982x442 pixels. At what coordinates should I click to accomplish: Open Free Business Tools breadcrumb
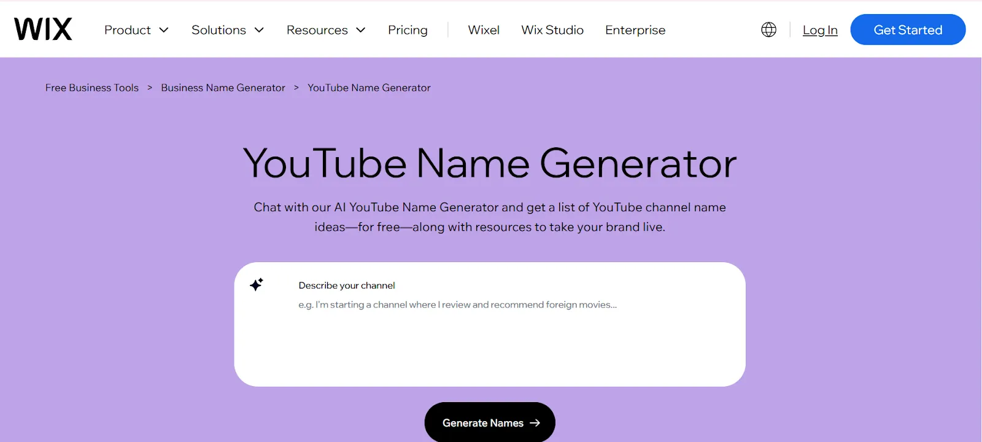[x=92, y=88]
